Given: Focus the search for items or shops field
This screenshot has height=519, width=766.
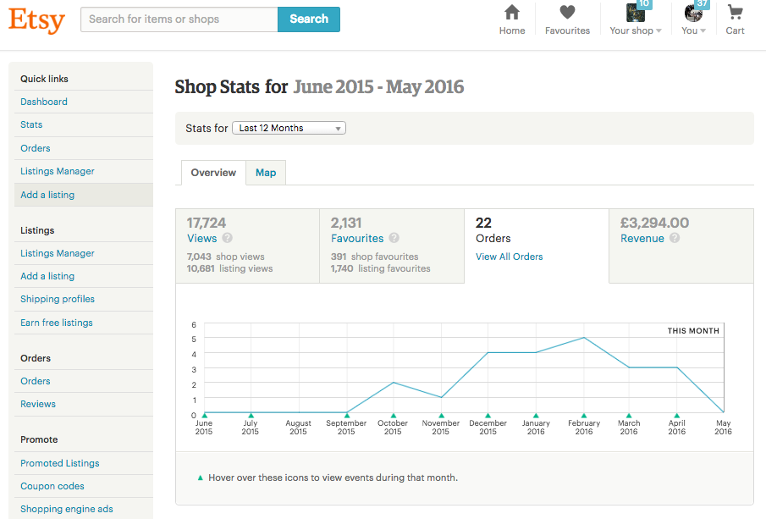Looking at the screenshot, I should 179,19.
